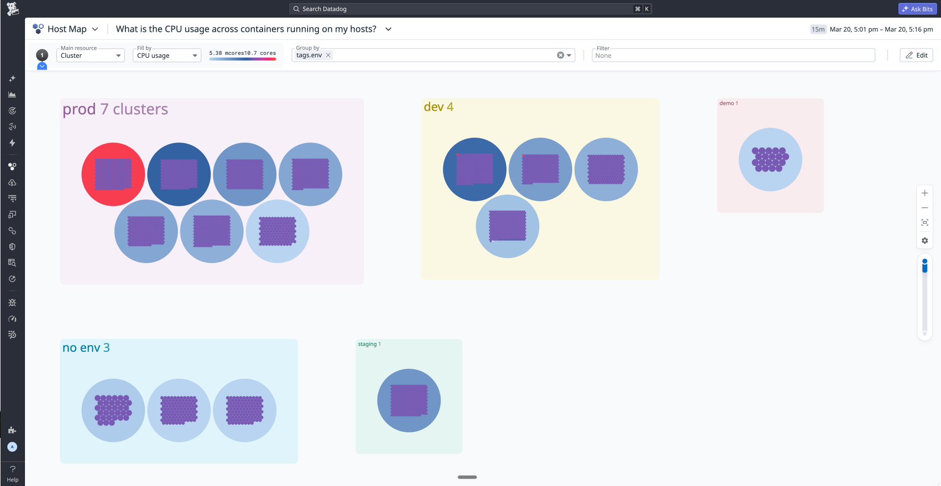
Task: Click the vertical layer slider track
Action: pyautogui.click(x=924, y=299)
